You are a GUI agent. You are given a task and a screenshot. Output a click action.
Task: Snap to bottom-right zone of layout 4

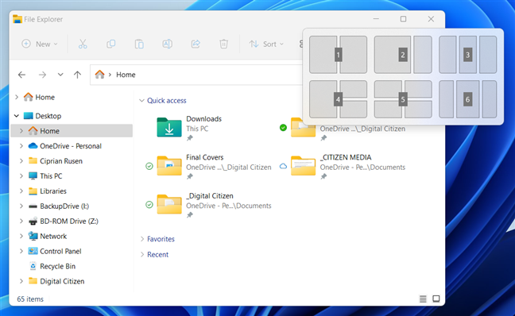coord(354,110)
